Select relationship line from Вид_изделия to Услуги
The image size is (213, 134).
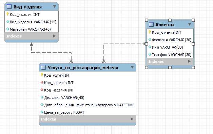coord(51,53)
